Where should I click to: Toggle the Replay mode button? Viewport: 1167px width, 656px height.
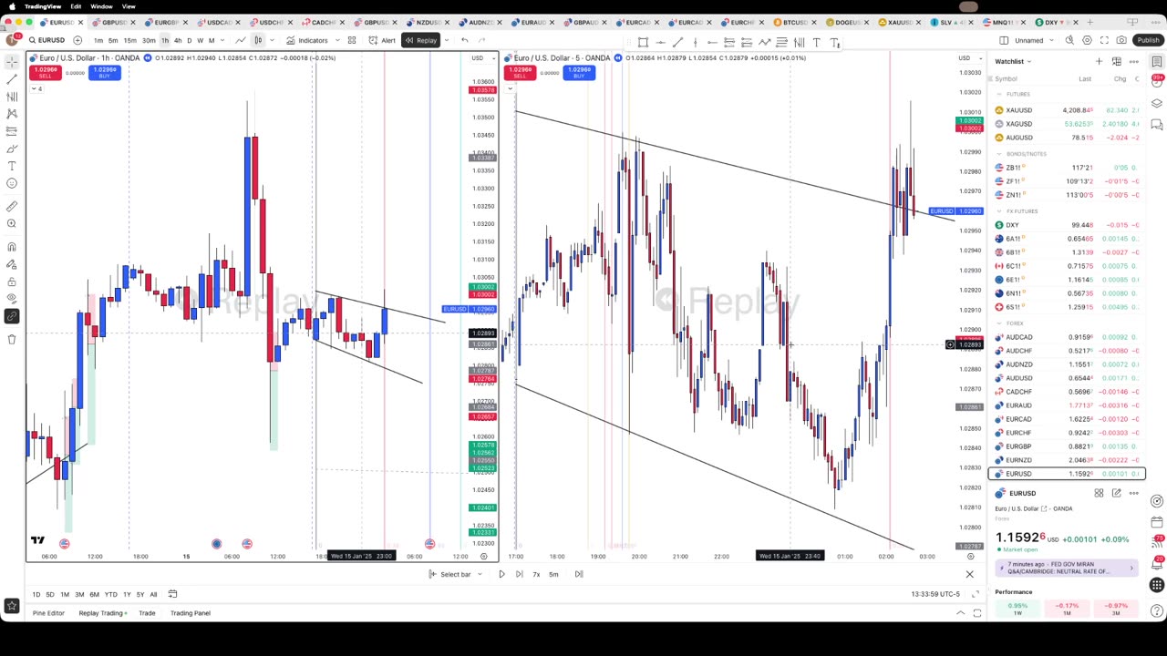pos(421,40)
